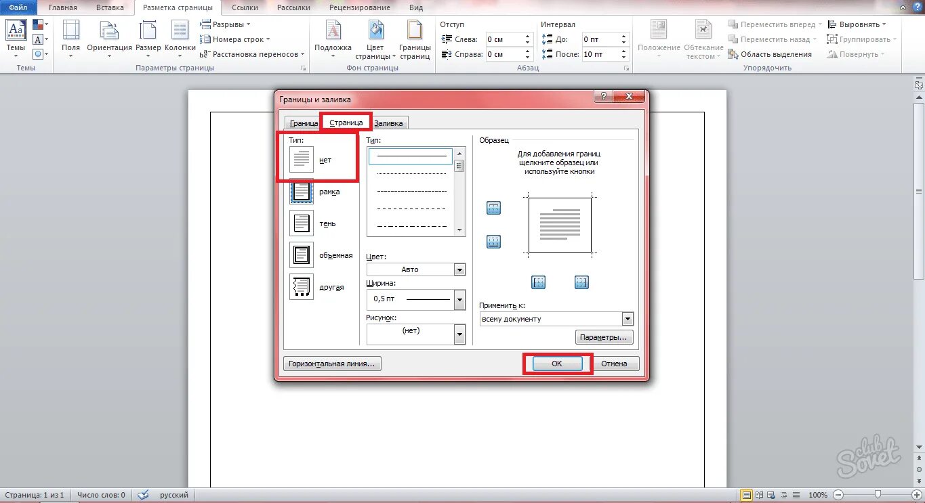Toggle the left border in preview
The width and height of the screenshot is (925, 503).
tap(539, 282)
